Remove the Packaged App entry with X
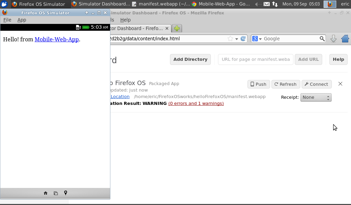The width and height of the screenshot is (351, 205). pos(340,84)
